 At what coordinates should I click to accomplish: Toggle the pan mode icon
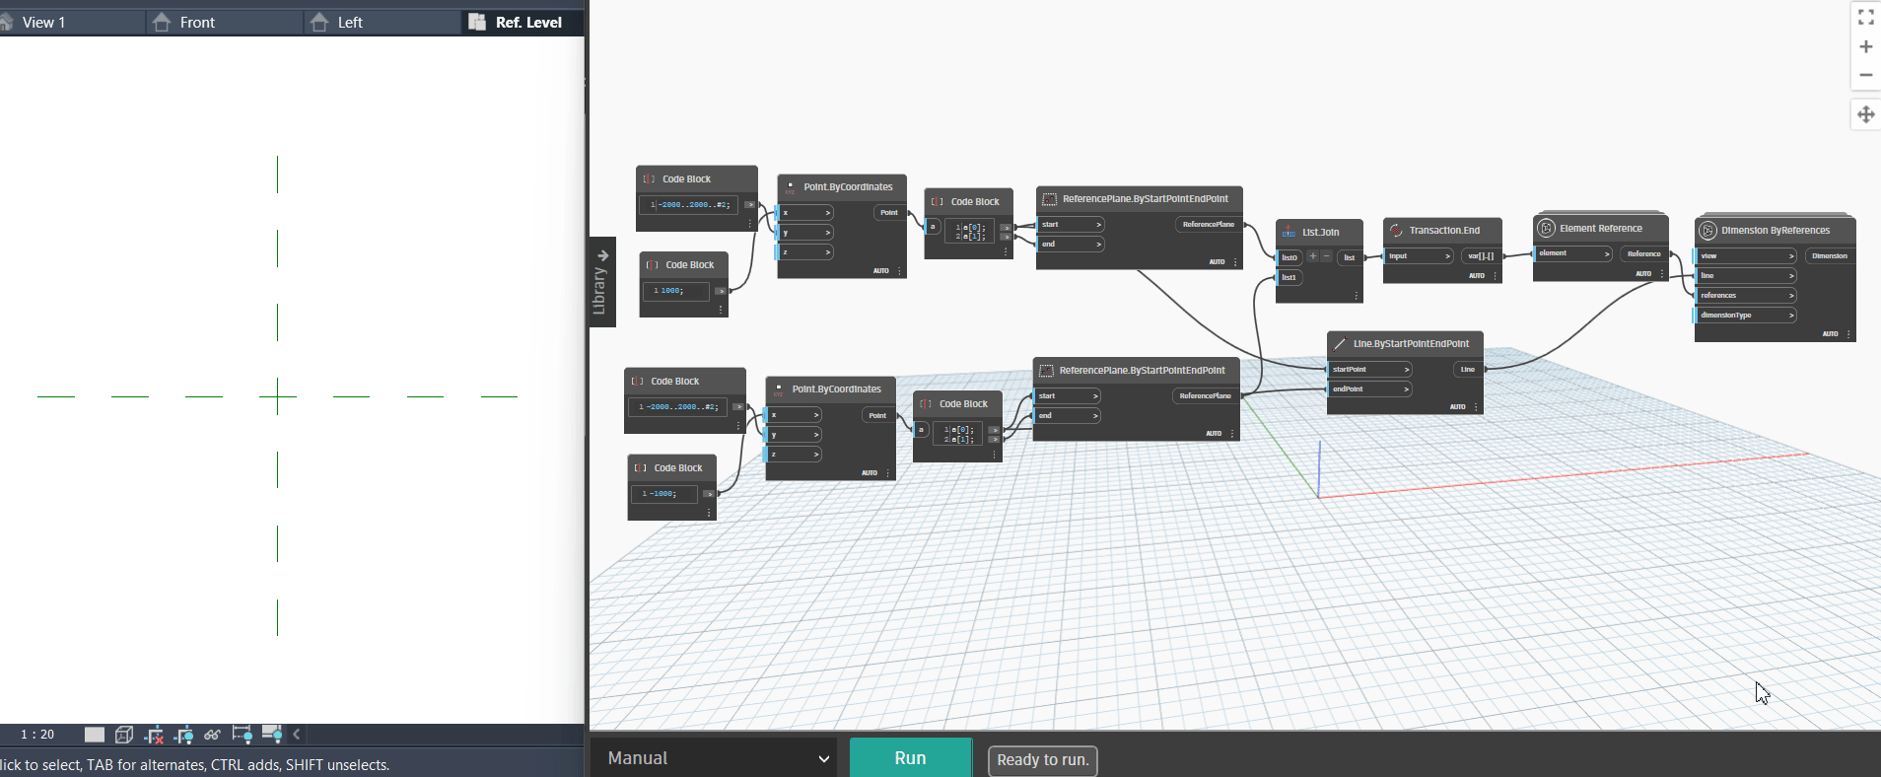pos(1865,114)
